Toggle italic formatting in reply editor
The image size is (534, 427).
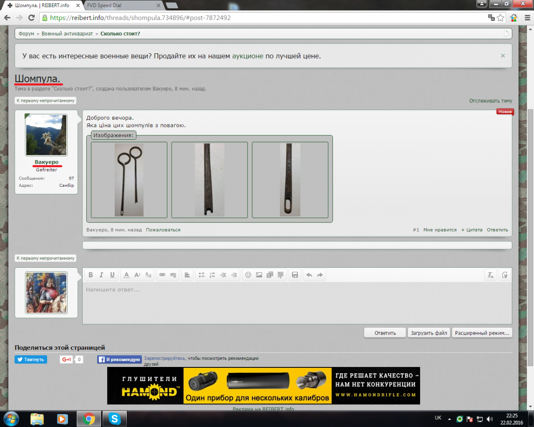(x=101, y=275)
